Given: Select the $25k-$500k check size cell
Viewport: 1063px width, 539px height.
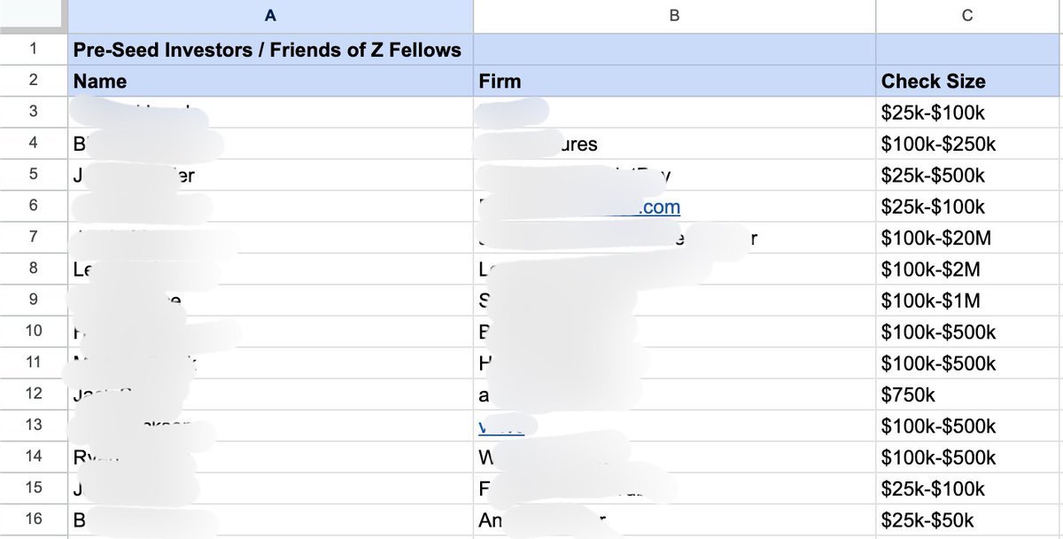Looking at the screenshot, I should pos(969,176).
